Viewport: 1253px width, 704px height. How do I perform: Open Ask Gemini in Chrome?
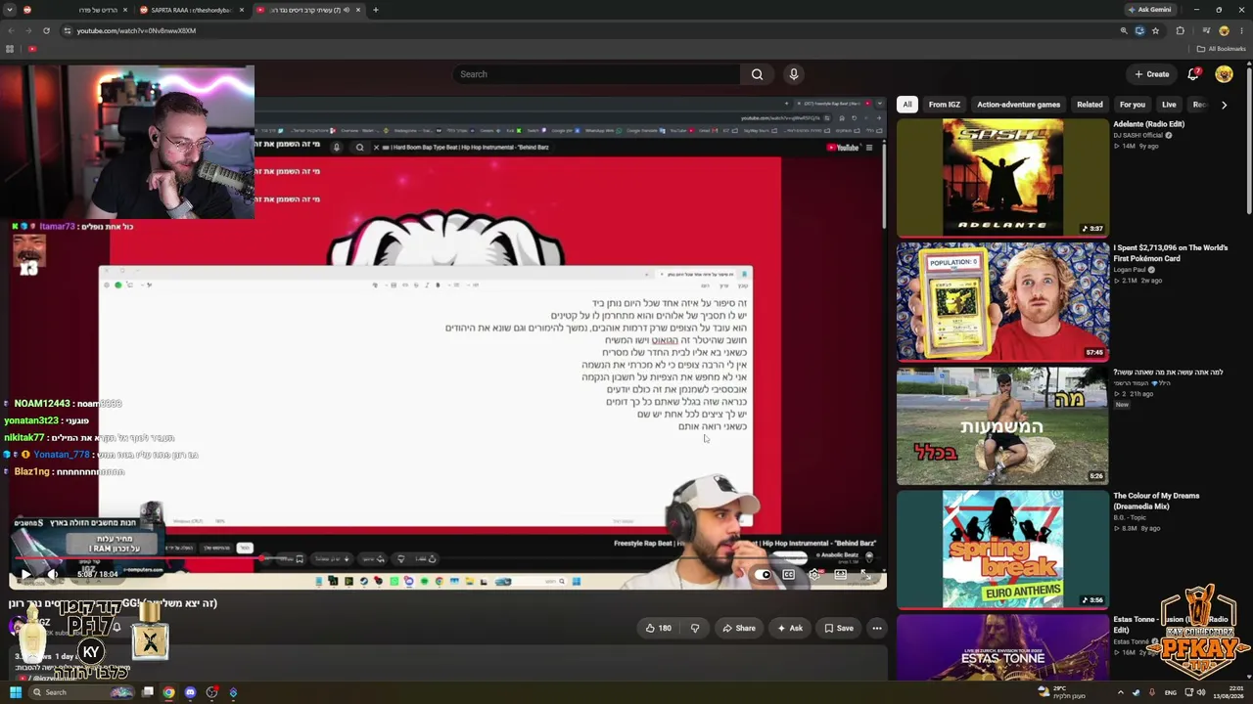click(1149, 10)
